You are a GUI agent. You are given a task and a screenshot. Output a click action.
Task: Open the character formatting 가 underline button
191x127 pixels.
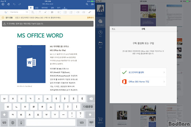(33, 12)
